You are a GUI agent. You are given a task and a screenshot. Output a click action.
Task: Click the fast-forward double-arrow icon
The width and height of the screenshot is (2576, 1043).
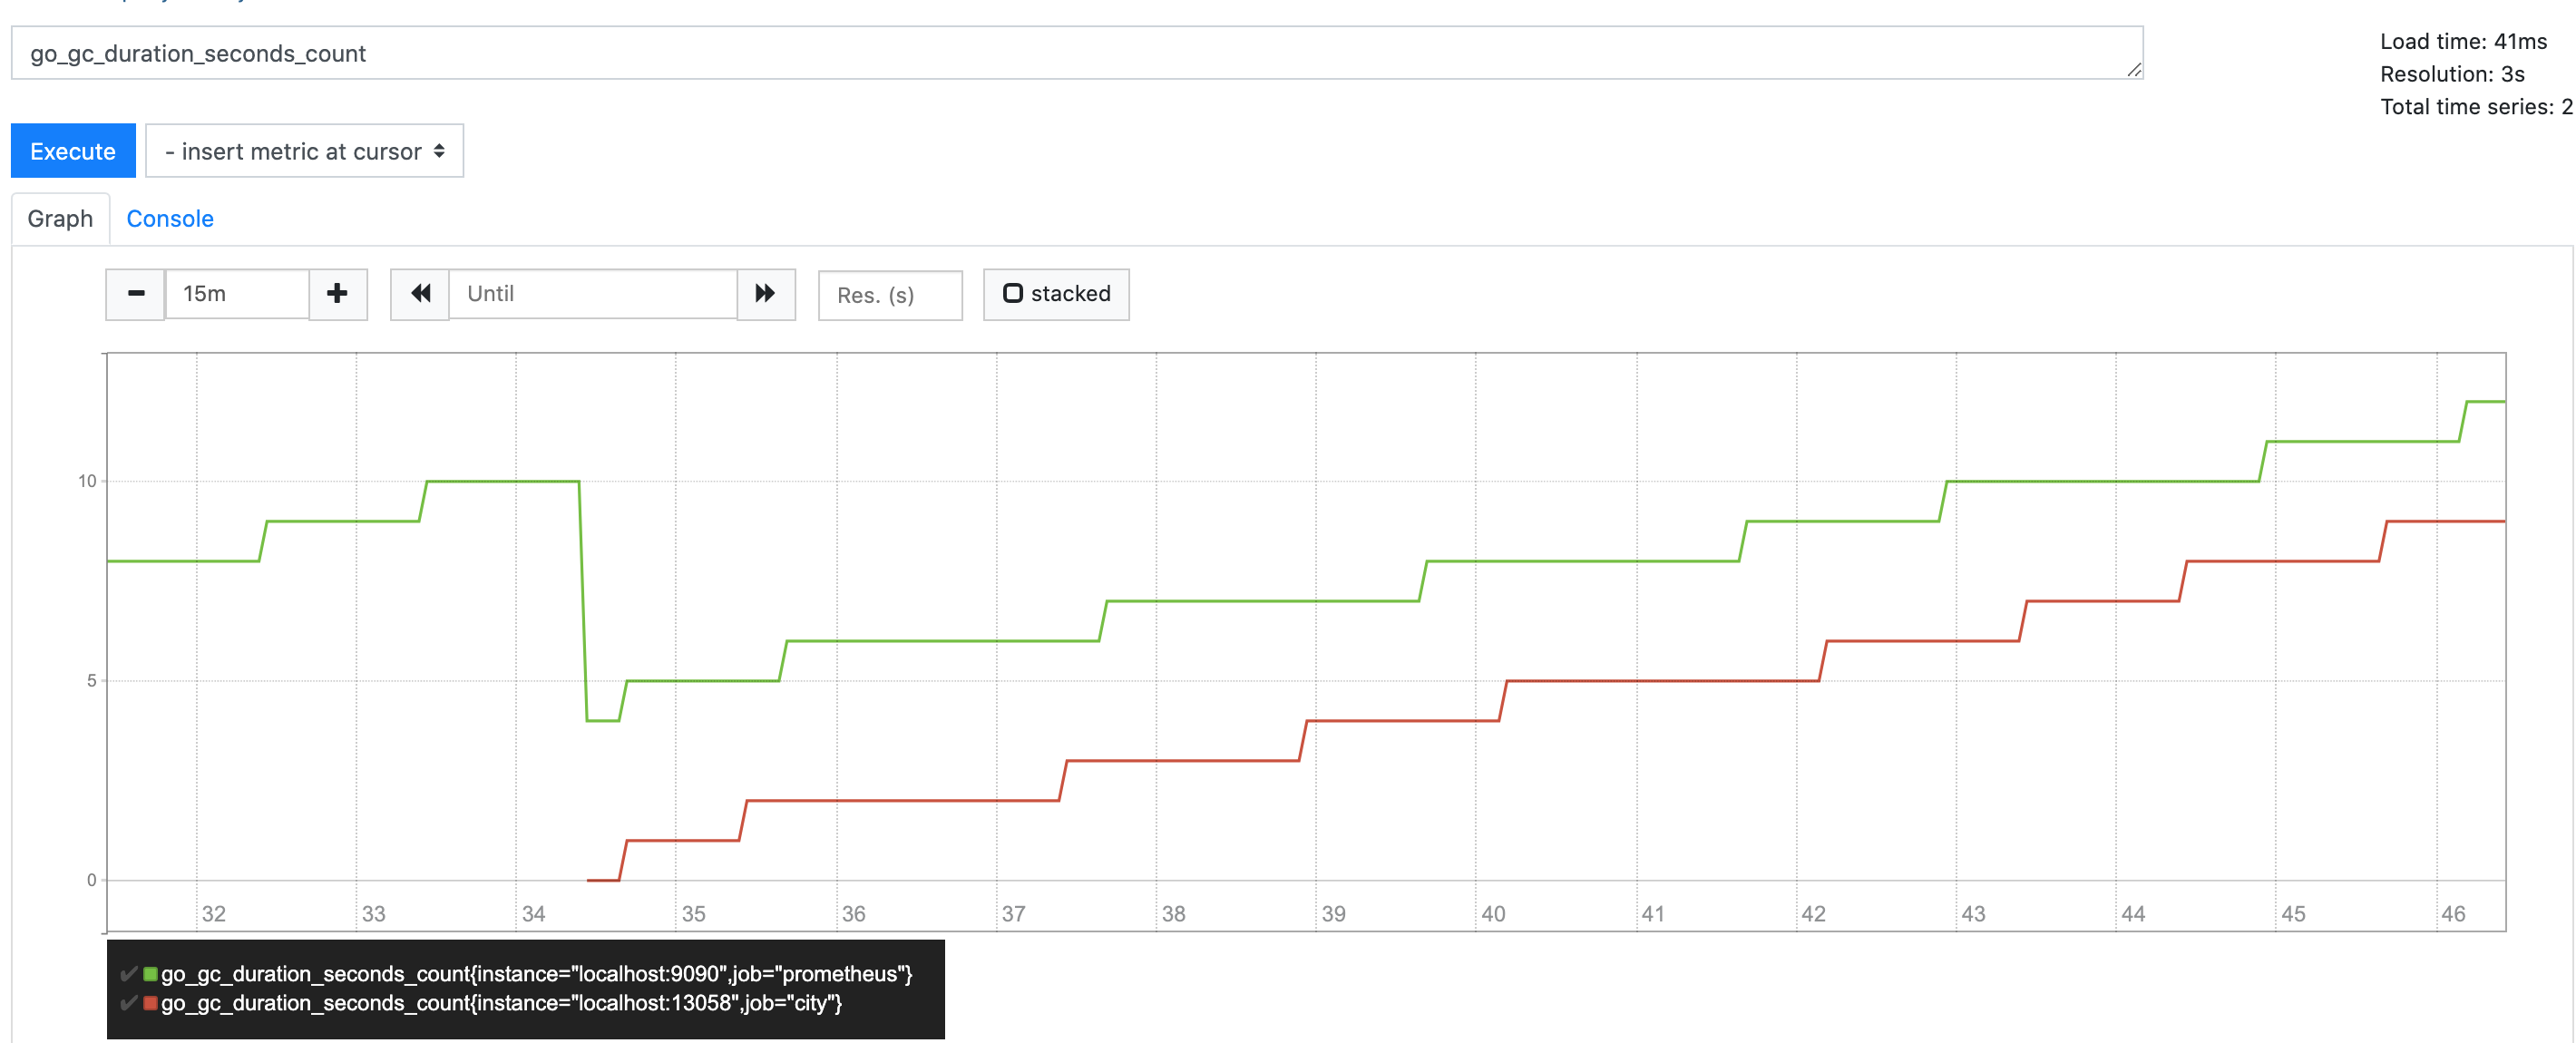point(765,294)
